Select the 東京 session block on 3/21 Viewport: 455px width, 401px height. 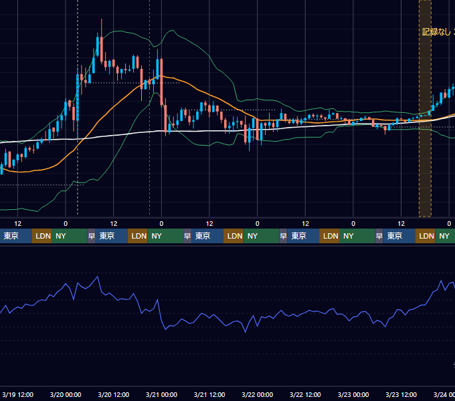(207, 236)
